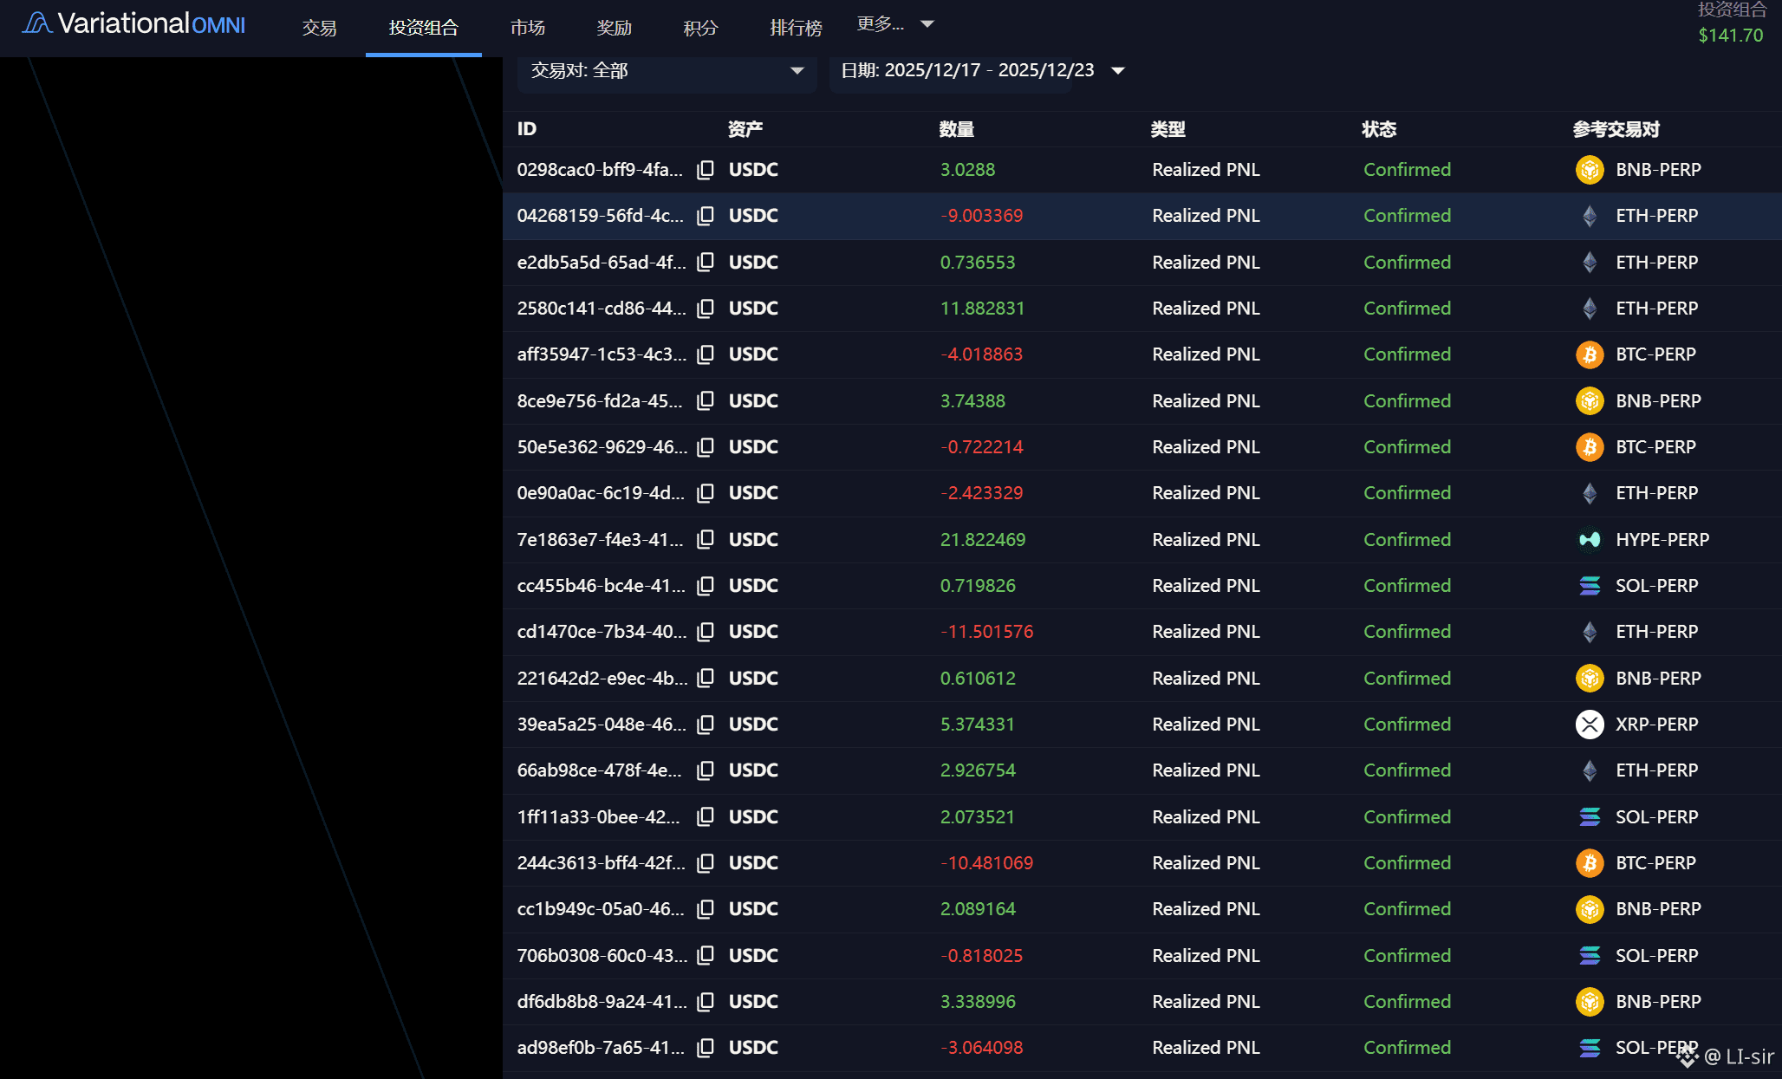The height and width of the screenshot is (1079, 1782).
Task: Click the XRP-PERP coin icon
Action: click(1590, 725)
